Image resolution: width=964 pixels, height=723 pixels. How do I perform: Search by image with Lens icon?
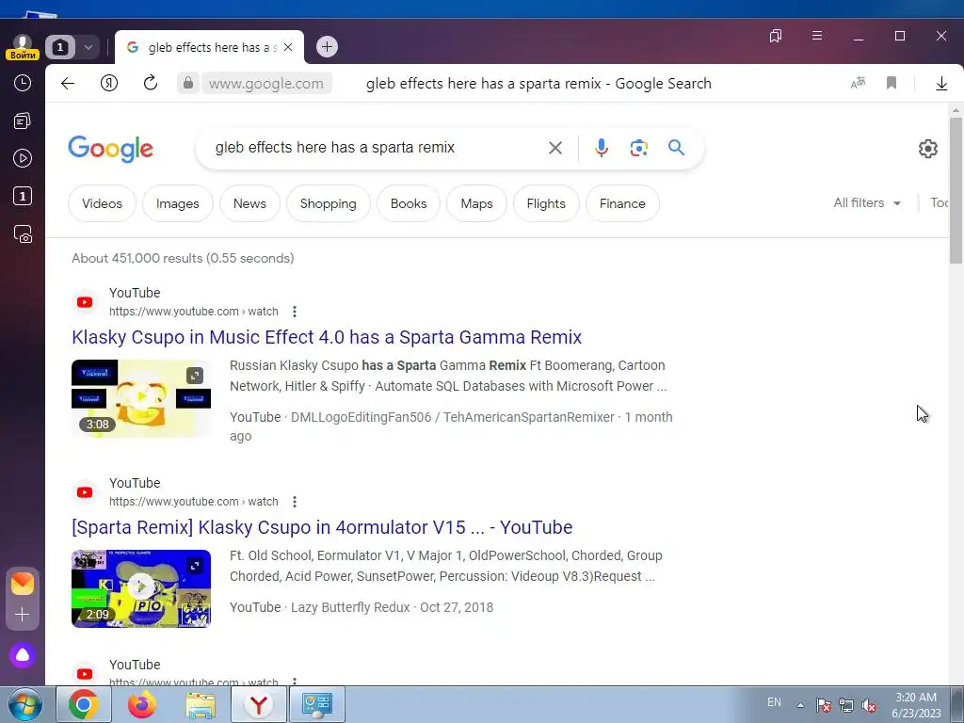pyautogui.click(x=639, y=148)
